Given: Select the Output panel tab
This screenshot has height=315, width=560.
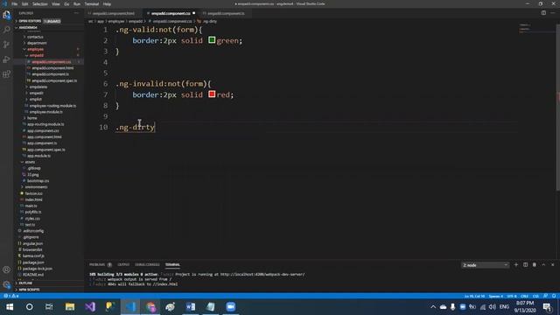Looking at the screenshot, I should point(123,264).
